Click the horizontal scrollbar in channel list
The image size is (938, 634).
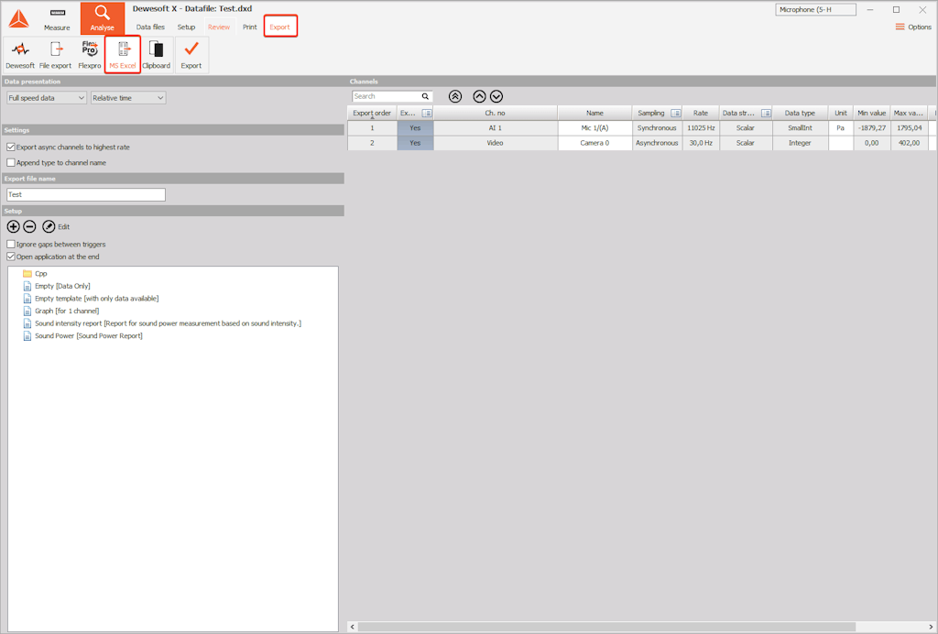point(606,627)
